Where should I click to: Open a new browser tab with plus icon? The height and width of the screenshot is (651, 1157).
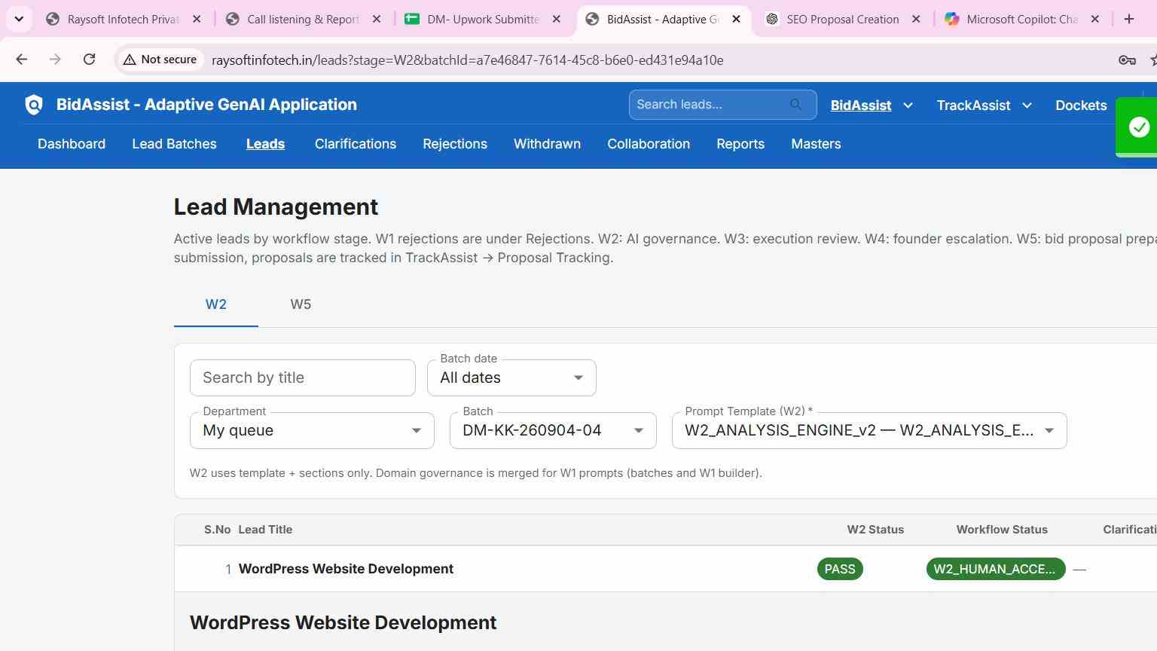[1128, 20]
